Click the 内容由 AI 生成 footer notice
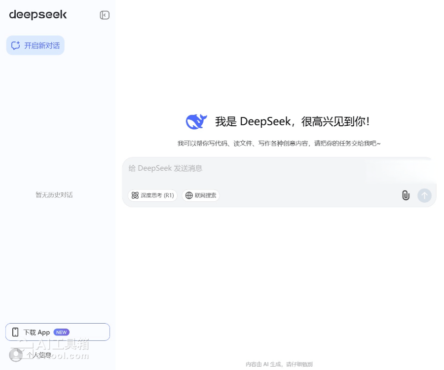This screenshot has height=370, width=444. [279, 364]
